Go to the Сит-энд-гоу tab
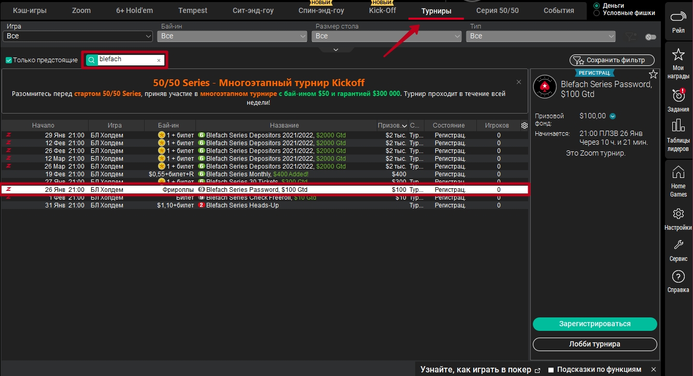 pyautogui.click(x=253, y=10)
